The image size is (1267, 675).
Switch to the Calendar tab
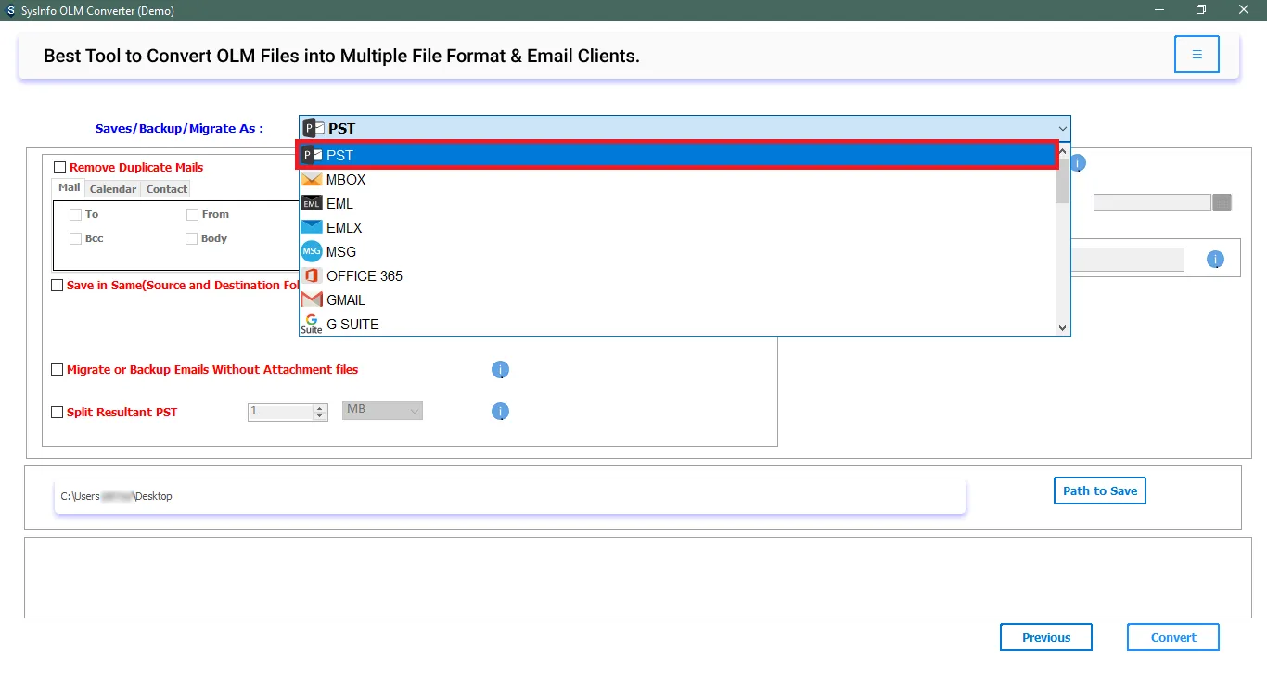point(113,189)
